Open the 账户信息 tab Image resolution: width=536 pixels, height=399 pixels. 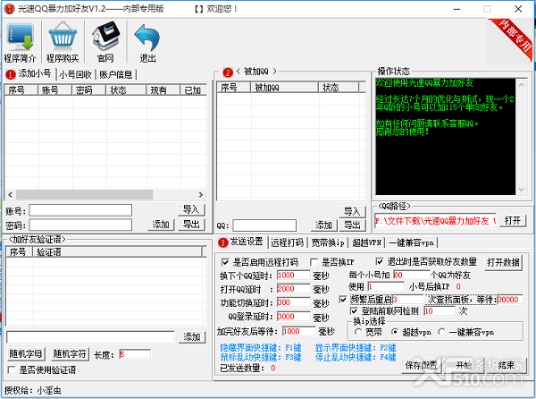coord(116,74)
